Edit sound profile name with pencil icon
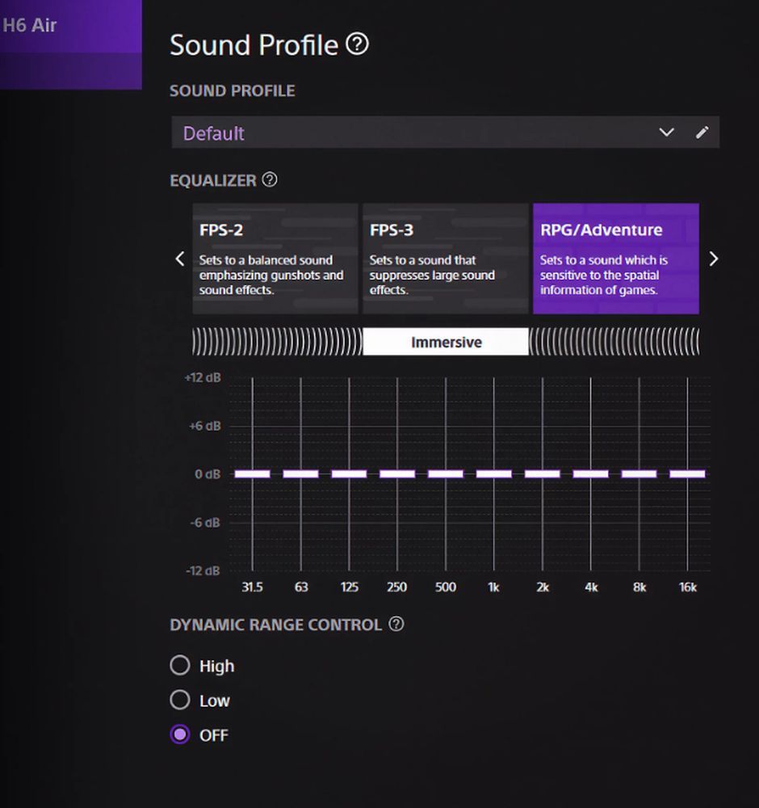The height and width of the screenshot is (808, 759). (702, 133)
